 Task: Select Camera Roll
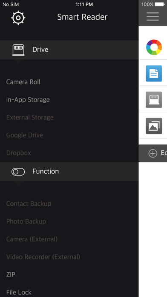point(23,82)
